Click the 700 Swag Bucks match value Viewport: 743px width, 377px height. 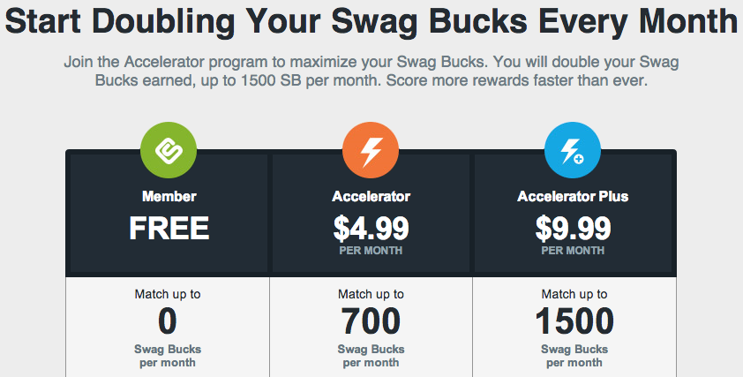(x=371, y=321)
